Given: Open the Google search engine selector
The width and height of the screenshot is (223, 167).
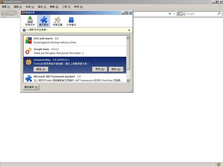Looking at the screenshot, I should (x=181, y=14).
